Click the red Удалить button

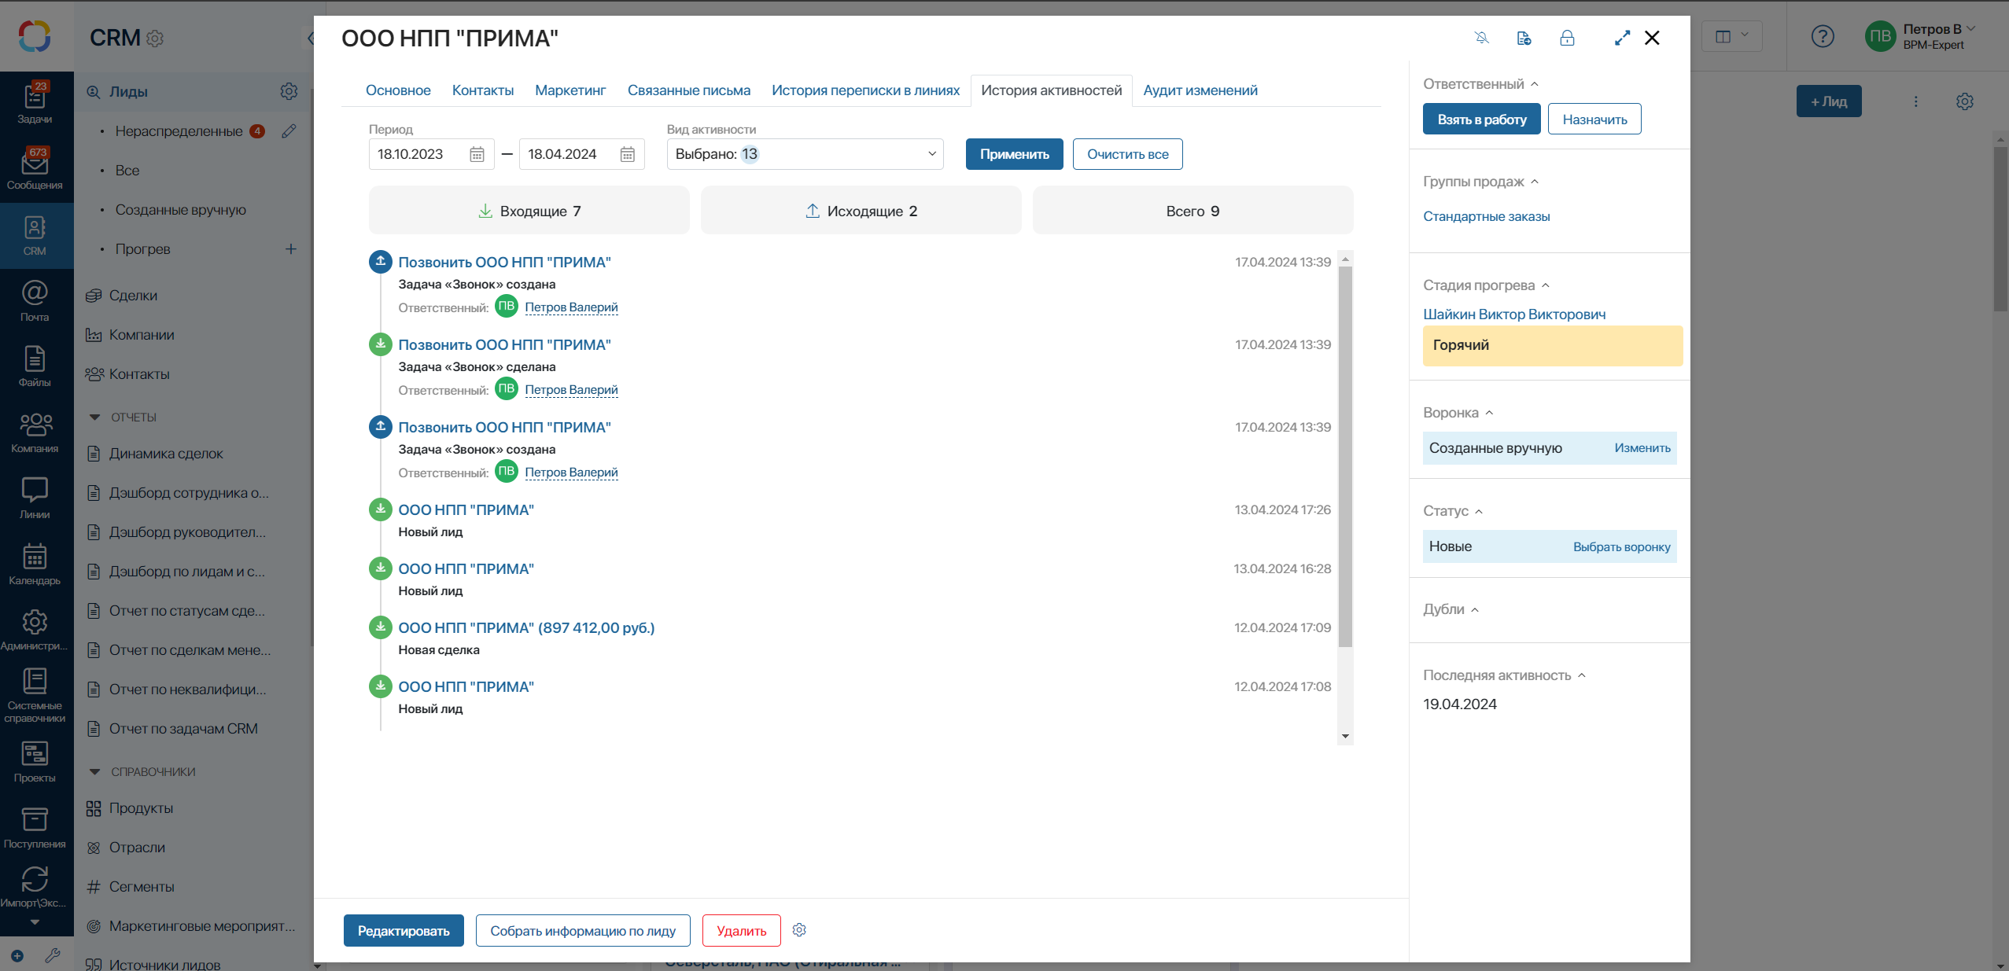[x=741, y=931]
